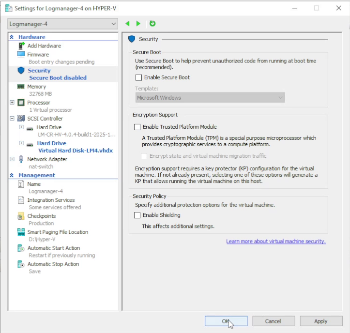Collapse the Management section

click(x=12, y=175)
